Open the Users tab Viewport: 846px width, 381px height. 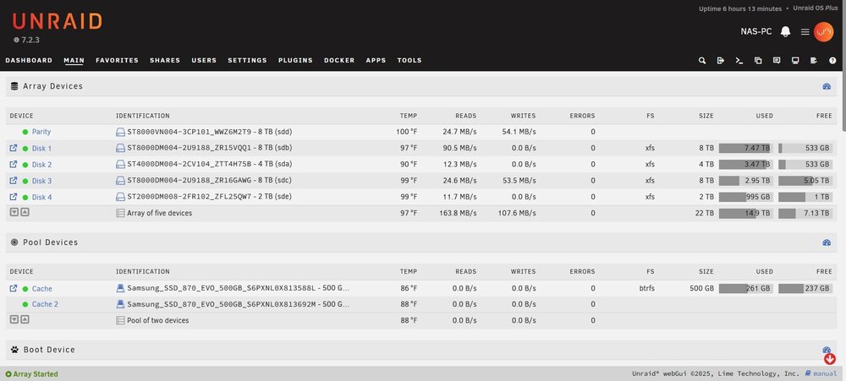(x=204, y=60)
